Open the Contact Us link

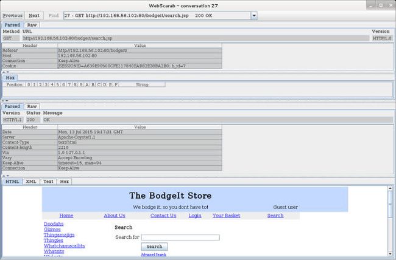click(163, 216)
